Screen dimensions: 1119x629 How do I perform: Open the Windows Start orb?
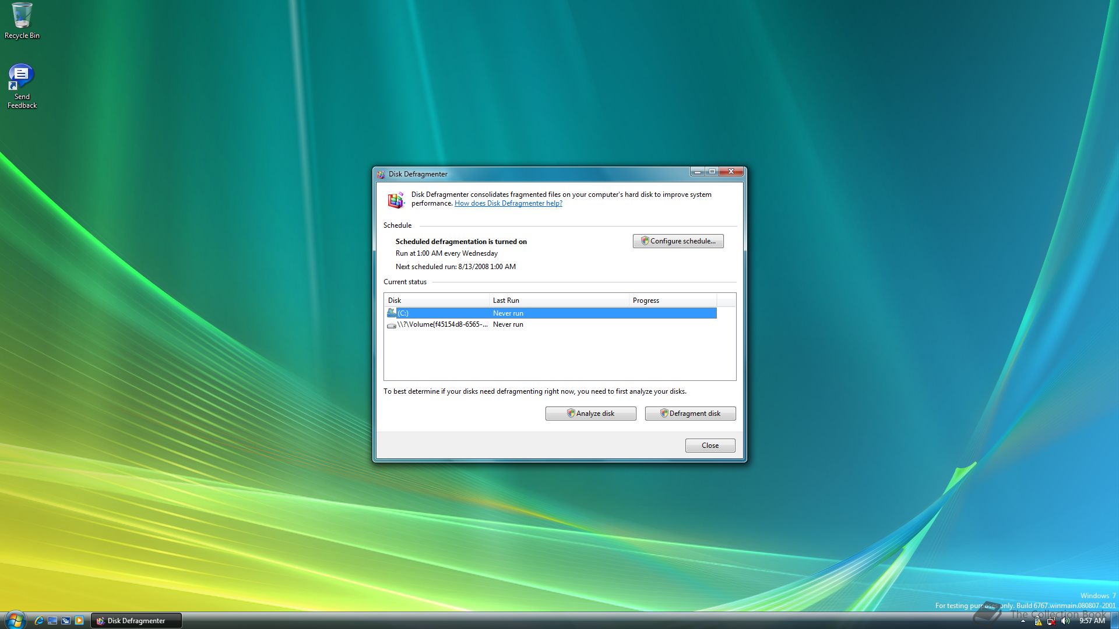point(15,620)
